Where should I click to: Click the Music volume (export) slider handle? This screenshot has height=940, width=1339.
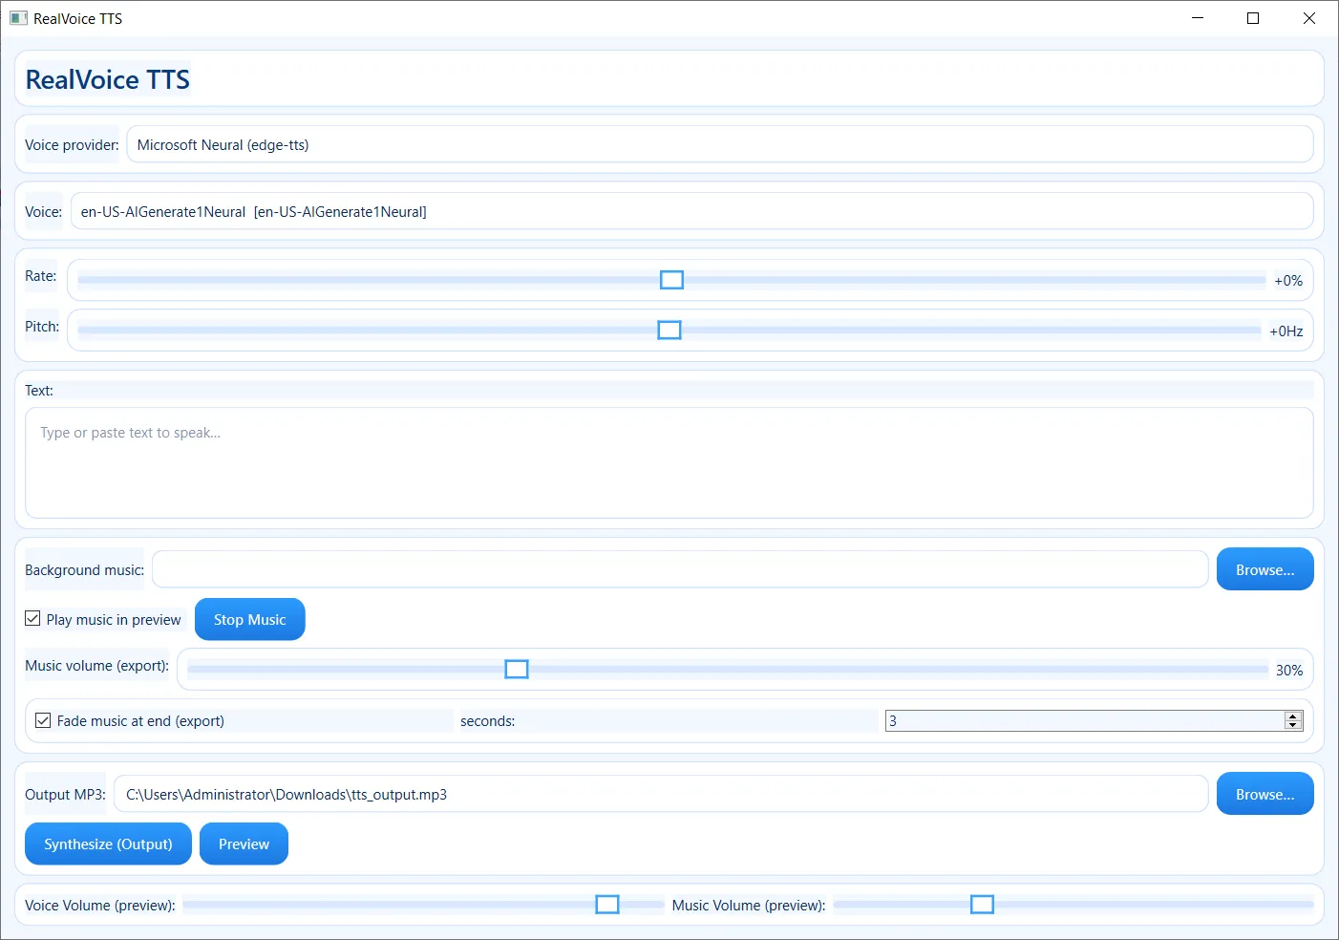[517, 670]
